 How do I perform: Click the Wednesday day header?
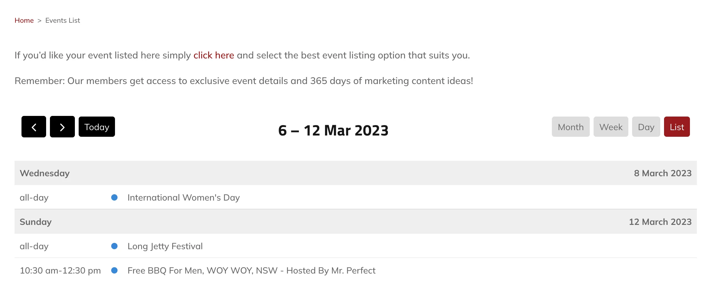45,173
